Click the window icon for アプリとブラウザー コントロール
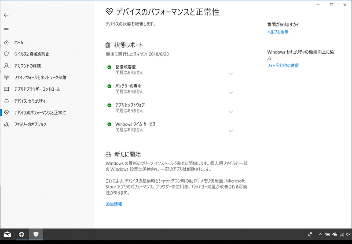 7,89
